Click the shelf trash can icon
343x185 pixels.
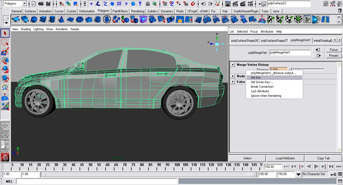pyautogui.click(x=340, y=11)
